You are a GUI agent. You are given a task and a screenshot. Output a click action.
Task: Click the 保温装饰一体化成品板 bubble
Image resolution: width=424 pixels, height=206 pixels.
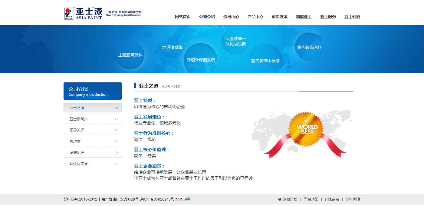tap(235, 41)
